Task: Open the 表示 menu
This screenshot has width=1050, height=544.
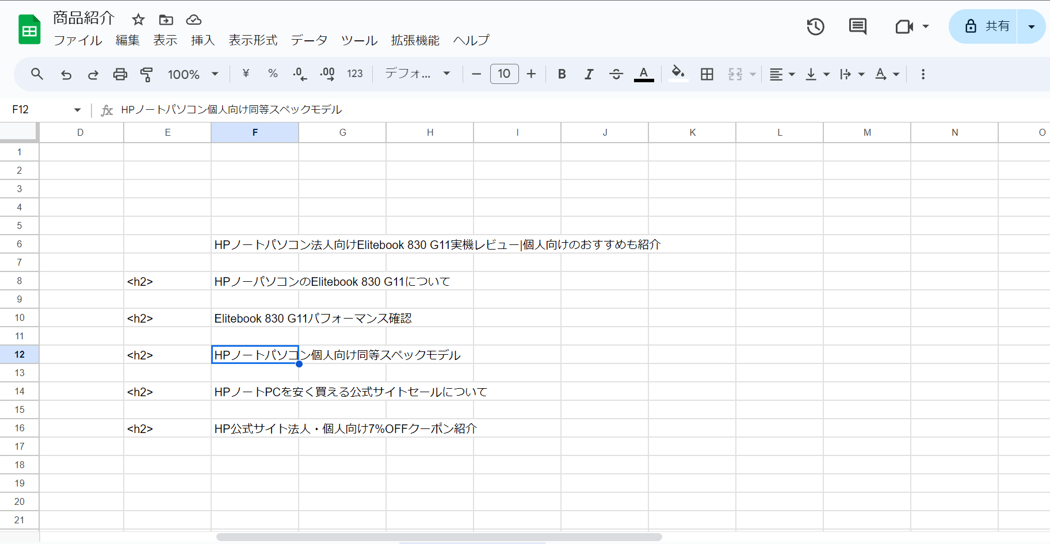Action: click(165, 40)
